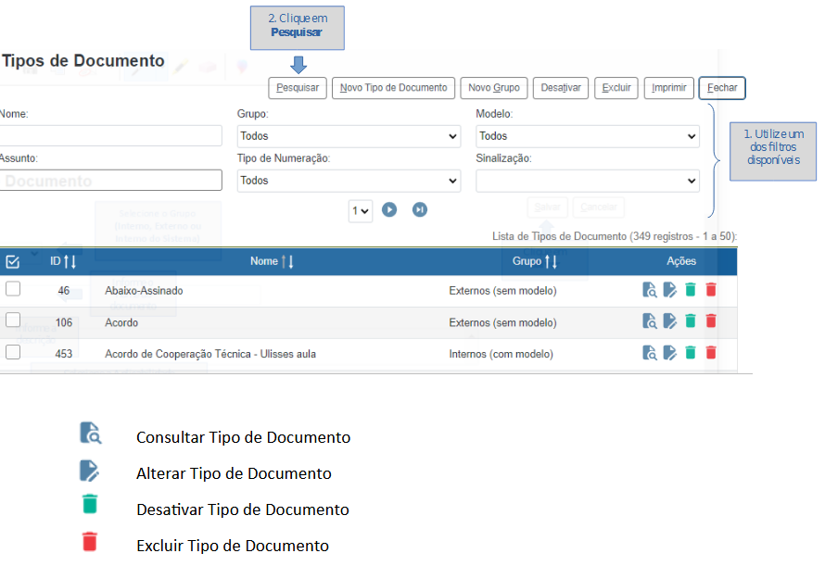Click into the Nome text field
This screenshot has width=825, height=566.
pos(110,136)
